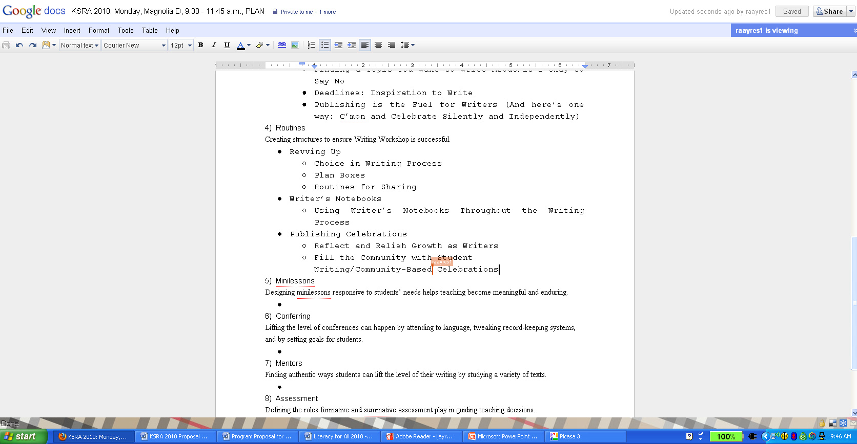Insert an image using the image icon

coord(295,45)
